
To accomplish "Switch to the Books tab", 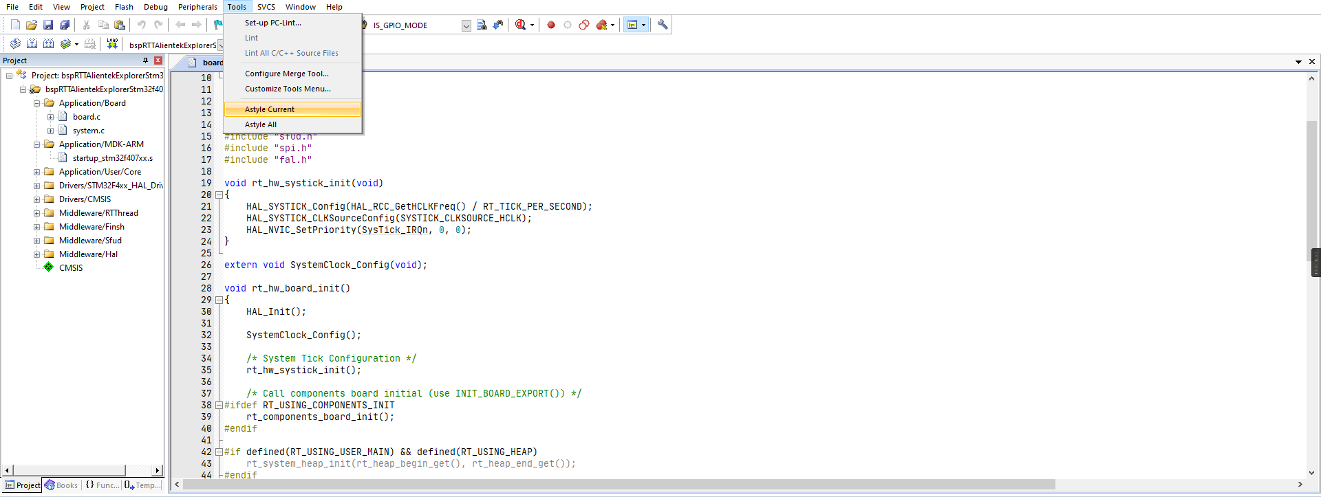I will (x=61, y=485).
